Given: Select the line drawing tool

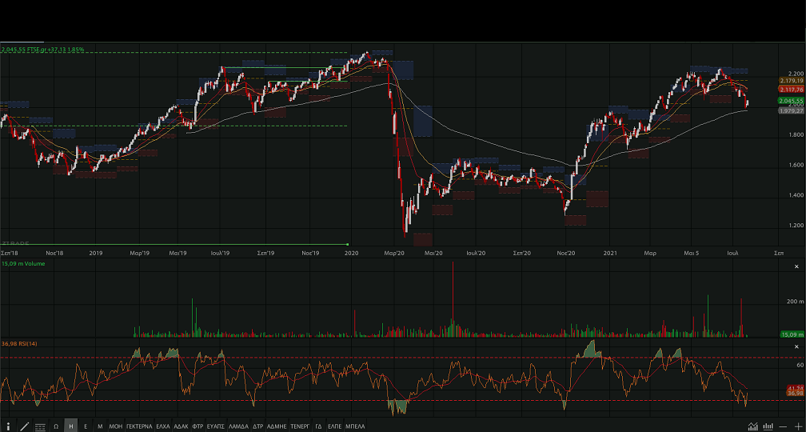Looking at the screenshot, I should pos(24,426).
